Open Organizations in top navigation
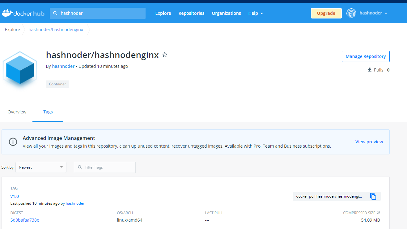This screenshot has height=229, width=407. click(x=226, y=13)
